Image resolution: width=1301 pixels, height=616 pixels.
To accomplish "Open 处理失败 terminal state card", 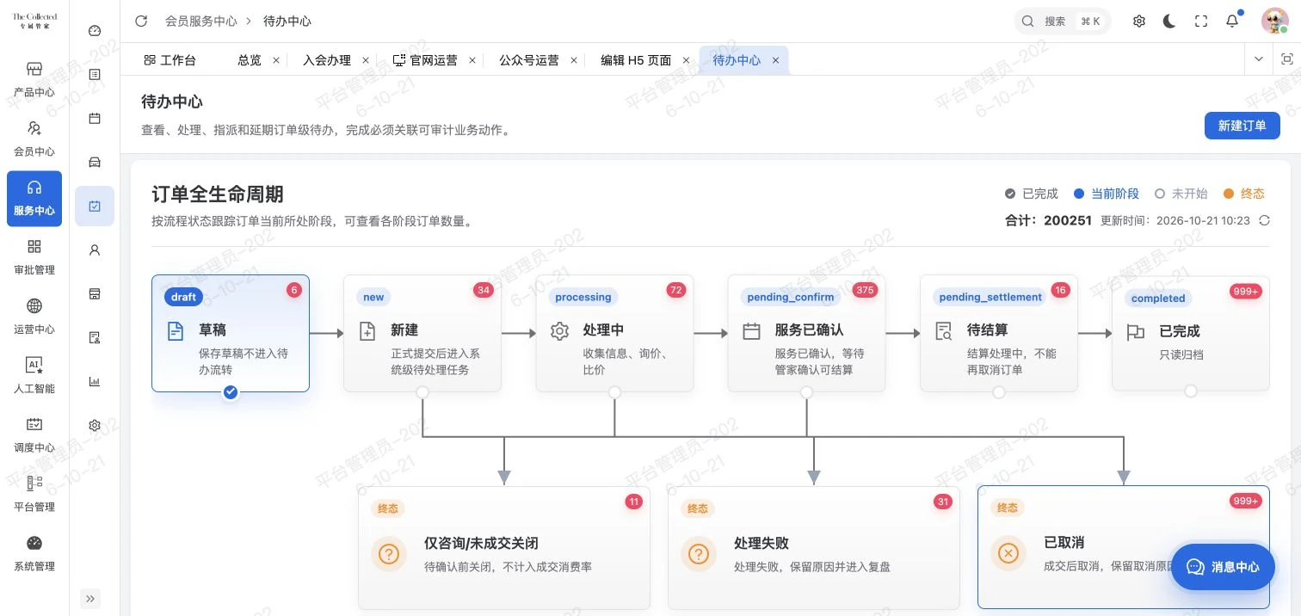I will tap(813, 547).
